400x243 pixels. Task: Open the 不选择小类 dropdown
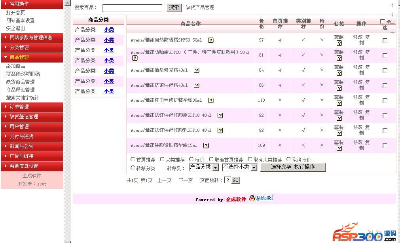(239, 167)
